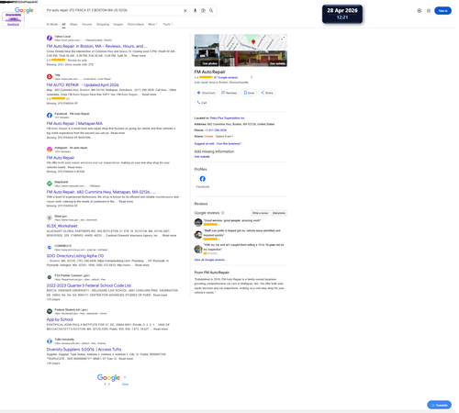459x413 pixels.
Task: Click the Federal Student Aid favicon
Action: coord(50,311)
